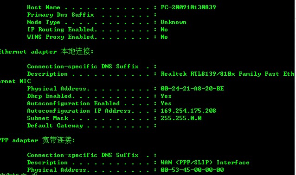This screenshot has height=175, width=296.
Task: Click the host name PC-200910130839
Action: pyautogui.click(x=188, y=7)
